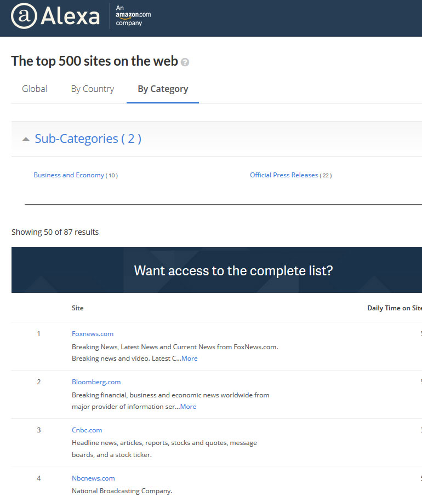Screen dimensions: 422x497
Task: Open the Bloomberg.com site link
Action: pyautogui.click(x=96, y=382)
